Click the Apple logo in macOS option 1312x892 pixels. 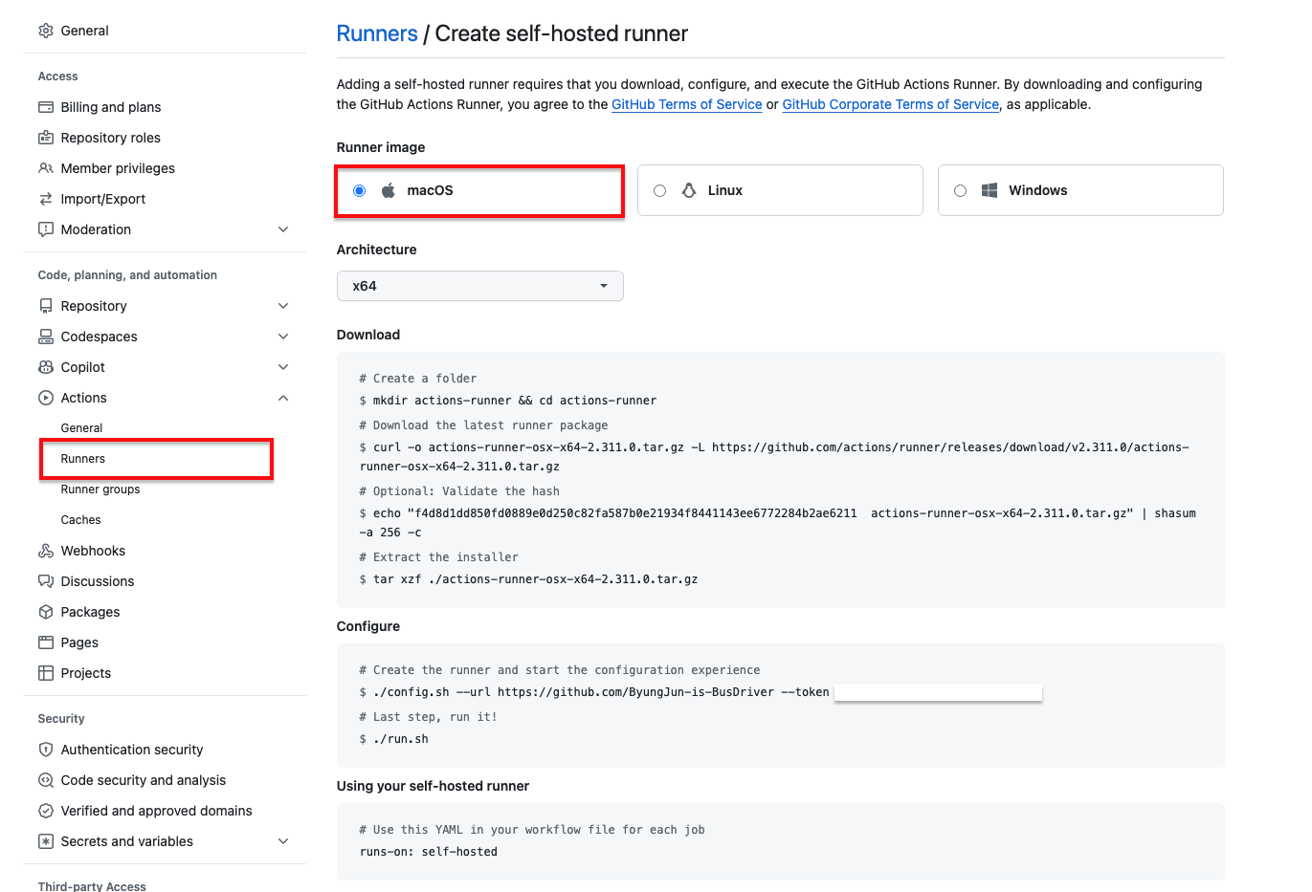click(x=389, y=190)
